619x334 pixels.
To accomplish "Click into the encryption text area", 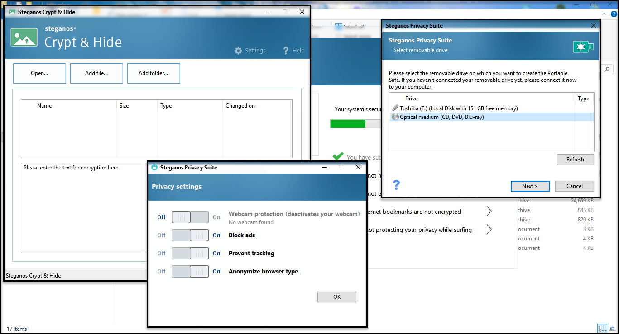I will coord(85,207).
